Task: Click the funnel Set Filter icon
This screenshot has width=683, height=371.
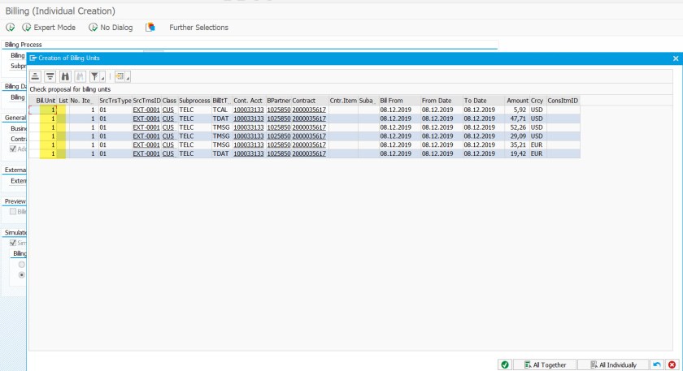Action: tap(94, 76)
